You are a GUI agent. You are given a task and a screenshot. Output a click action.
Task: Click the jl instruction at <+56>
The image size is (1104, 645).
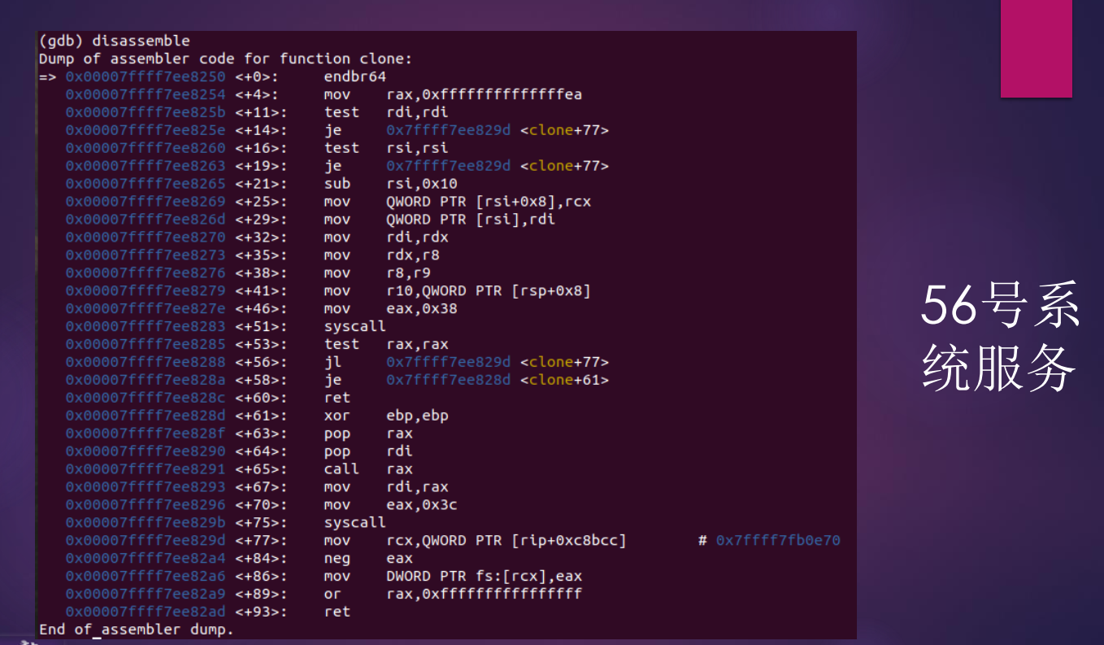[x=333, y=362]
